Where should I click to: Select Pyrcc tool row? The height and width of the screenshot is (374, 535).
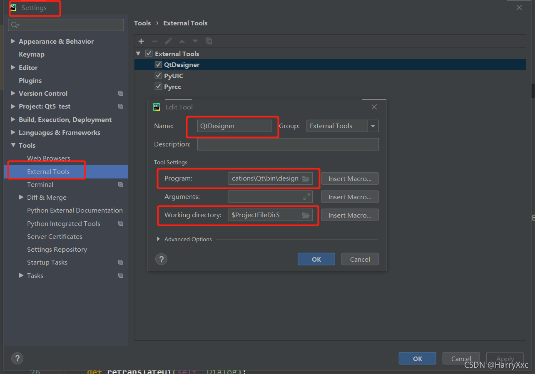(x=330, y=87)
